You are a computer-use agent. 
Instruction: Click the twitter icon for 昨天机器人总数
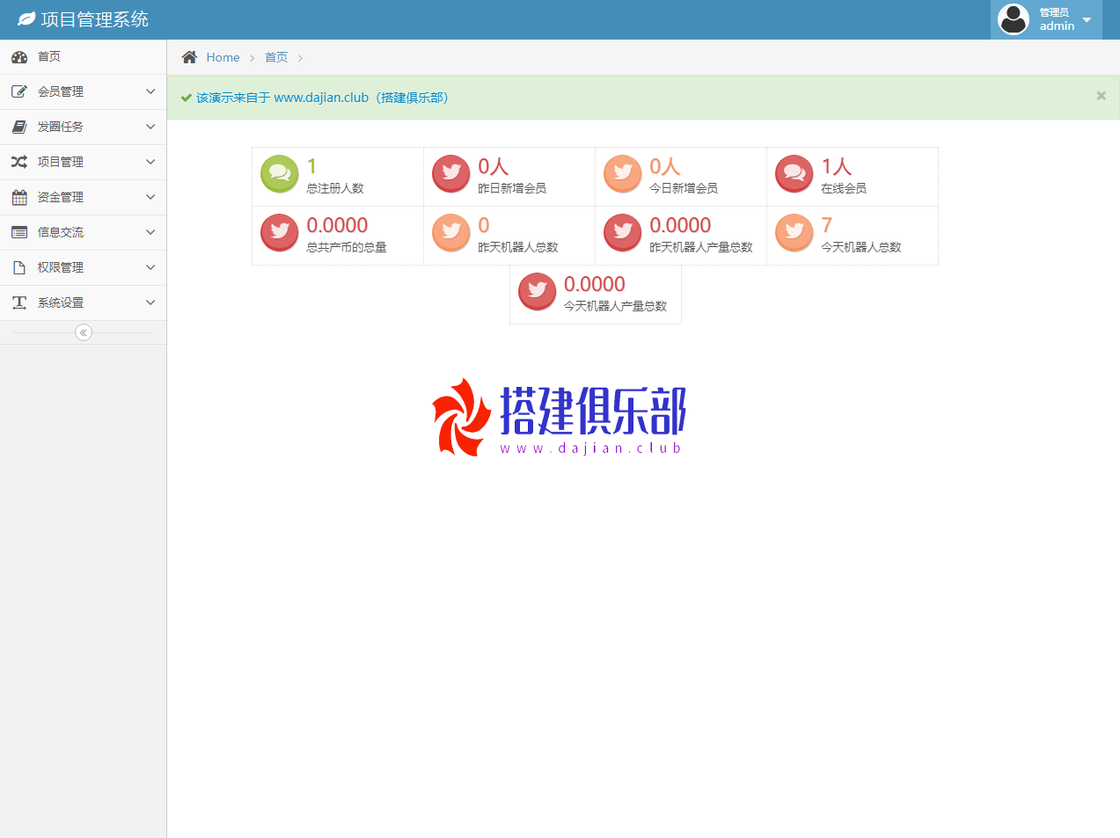point(451,233)
